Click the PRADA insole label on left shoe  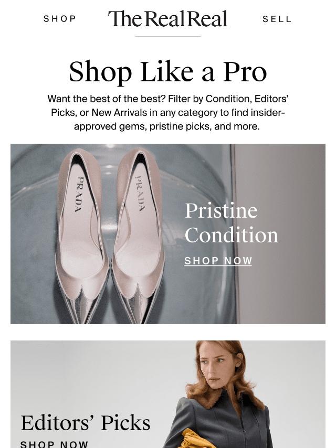pyautogui.click(x=79, y=194)
